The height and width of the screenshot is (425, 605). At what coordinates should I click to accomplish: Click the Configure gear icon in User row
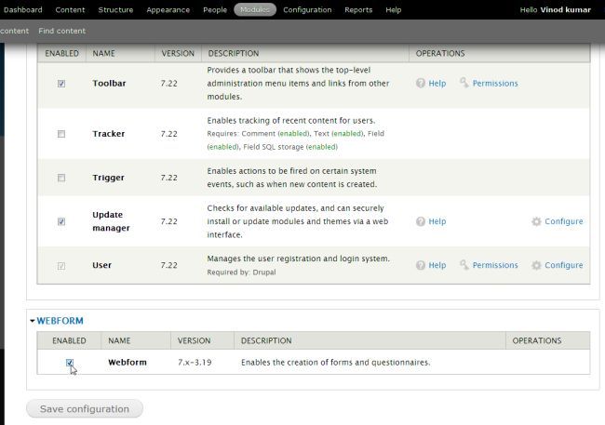pyautogui.click(x=536, y=265)
